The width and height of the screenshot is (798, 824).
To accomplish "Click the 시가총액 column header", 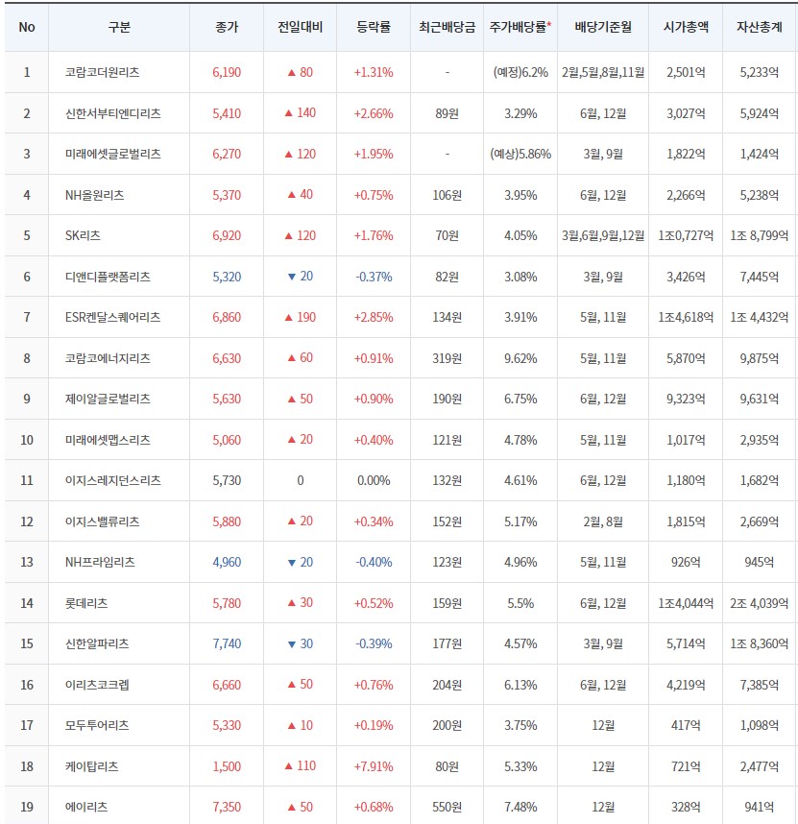I will tap(686, 27).
